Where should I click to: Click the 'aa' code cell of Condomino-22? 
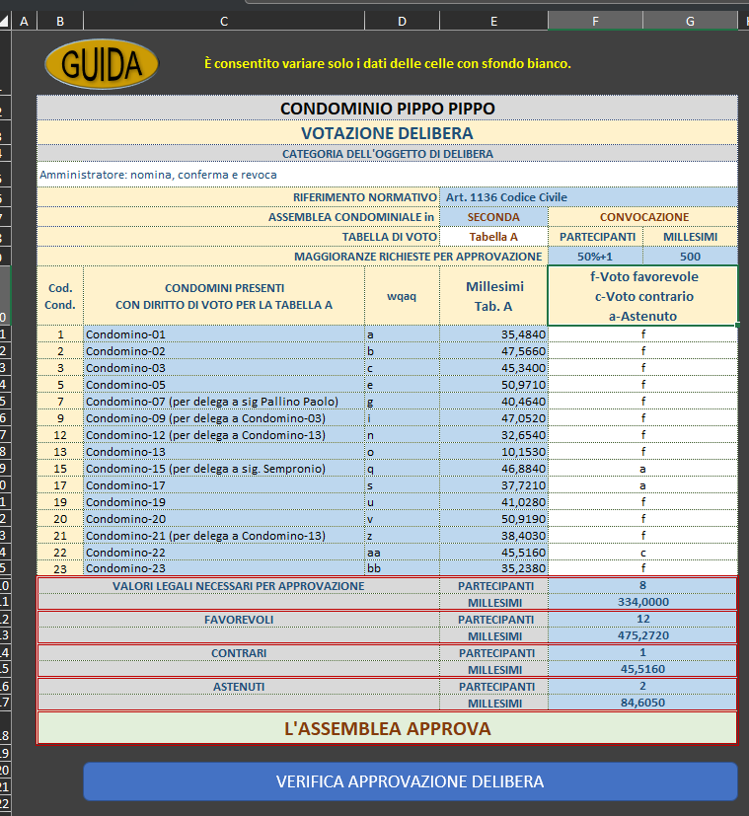[402, 553]
